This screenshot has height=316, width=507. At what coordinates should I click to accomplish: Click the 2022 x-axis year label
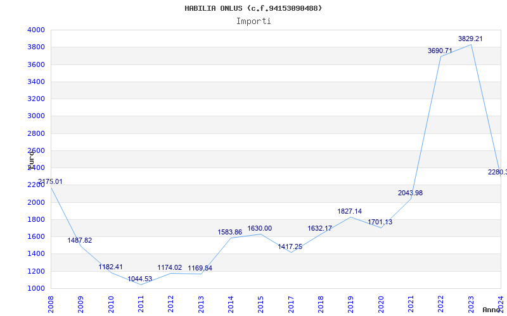pos(441,305)
